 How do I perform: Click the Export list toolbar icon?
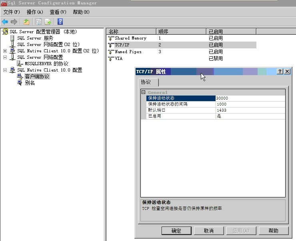click(x=48, y=22)
